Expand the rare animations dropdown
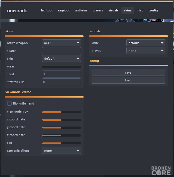This screenshot has width=174, height=177. [62, 150]
